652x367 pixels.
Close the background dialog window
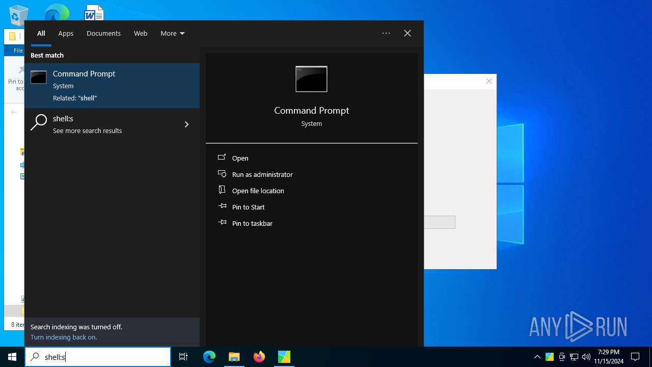[489, 81]
